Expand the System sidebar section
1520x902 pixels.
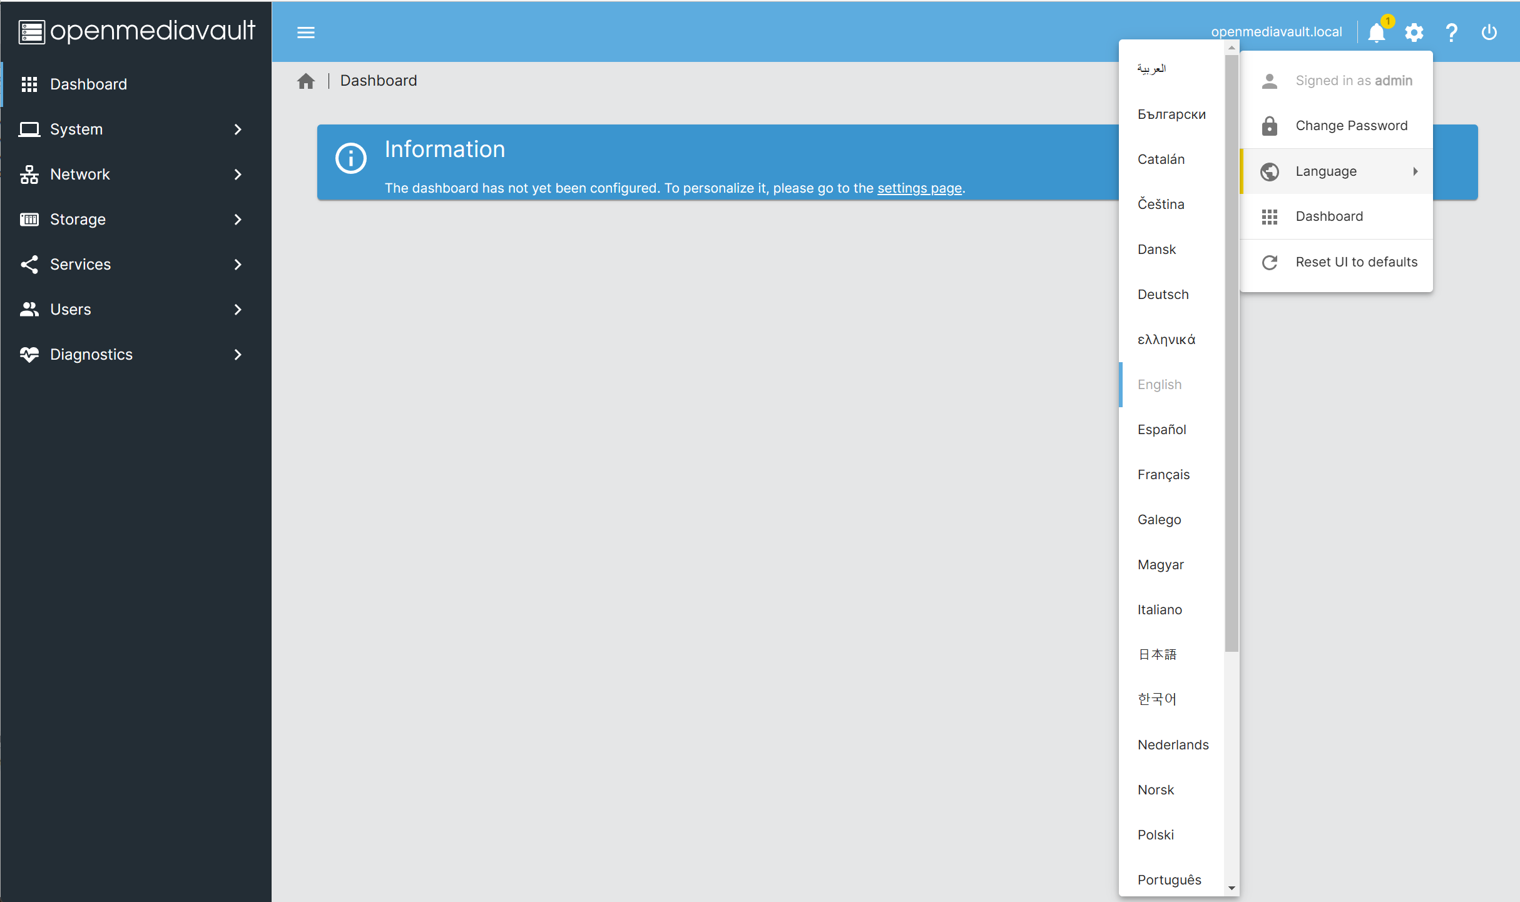coord(238,129)
